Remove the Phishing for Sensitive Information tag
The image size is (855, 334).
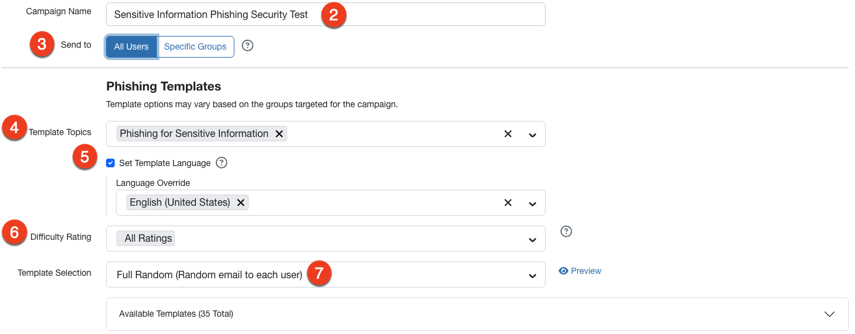pos(279,134)
